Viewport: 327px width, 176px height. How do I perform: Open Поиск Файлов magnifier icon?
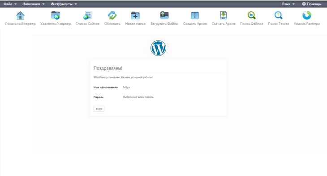pyautogui.click(x=251, y=15)
